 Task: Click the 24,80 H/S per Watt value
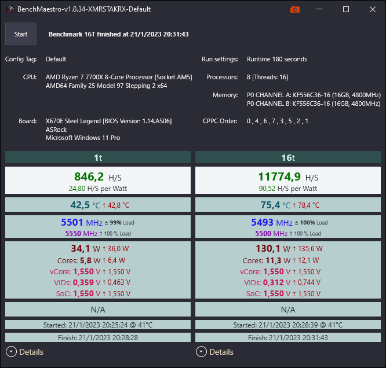pyautogui.click(x=98, y=189)
